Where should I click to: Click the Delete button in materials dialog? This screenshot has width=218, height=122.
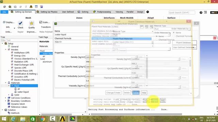[126, 93]
